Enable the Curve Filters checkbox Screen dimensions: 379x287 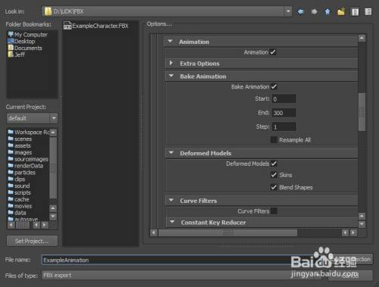tap(274, 211)
